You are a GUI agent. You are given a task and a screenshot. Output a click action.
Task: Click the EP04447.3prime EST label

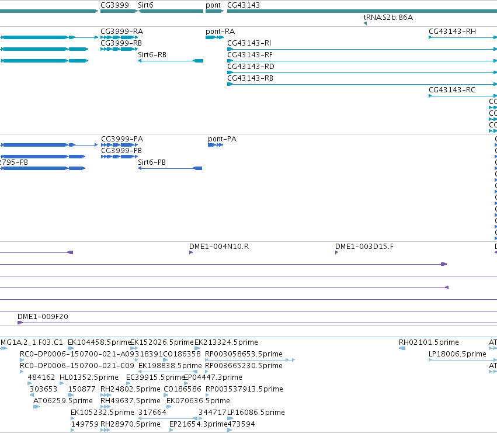213,377
